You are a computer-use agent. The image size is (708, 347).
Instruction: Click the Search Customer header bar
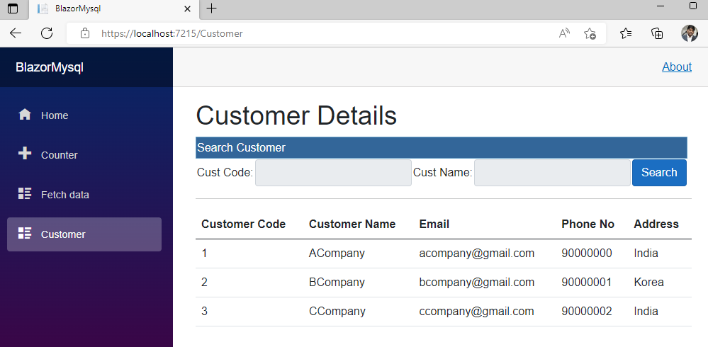point(441,147)
